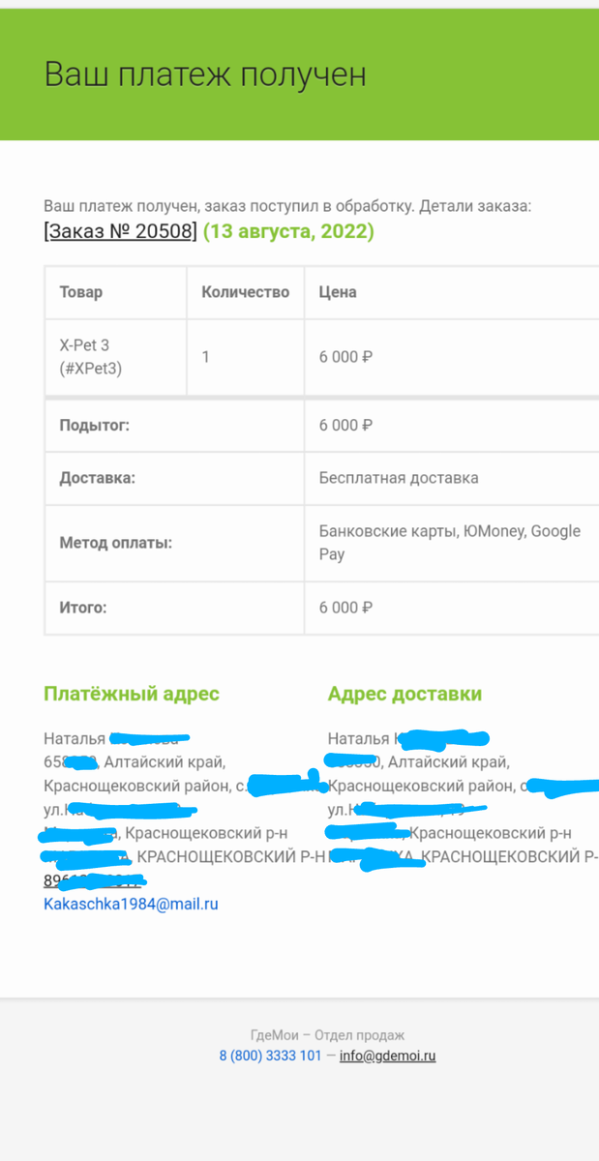Click the Платёжный адрес heading
This screenshot has width=599, height=1161.
[132, 694]
